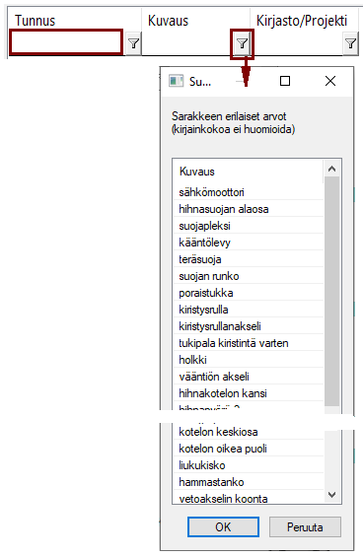Image resolution: width=363 pixels, height=557 pixels.
Task: Open the Kuvaus column filter icon
Action: coord(242,43)
